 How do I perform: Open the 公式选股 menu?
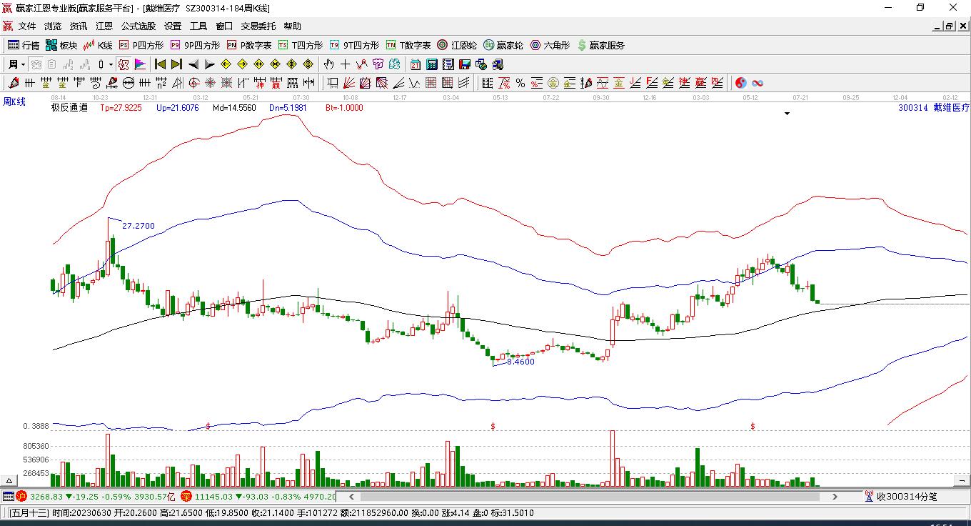138,26
